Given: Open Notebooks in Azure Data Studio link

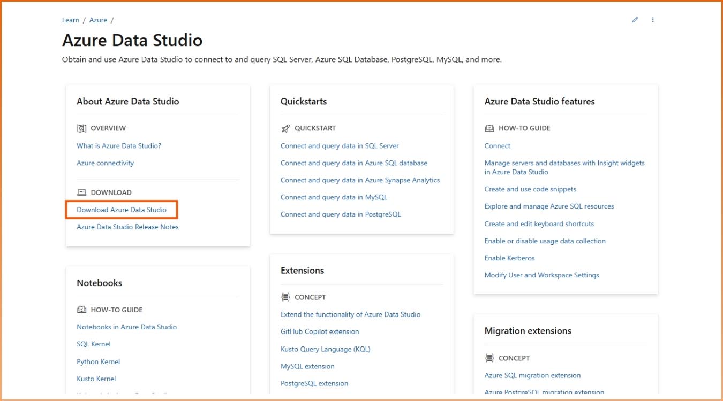Looking at the screenshot, I should (x=126, y=327).
